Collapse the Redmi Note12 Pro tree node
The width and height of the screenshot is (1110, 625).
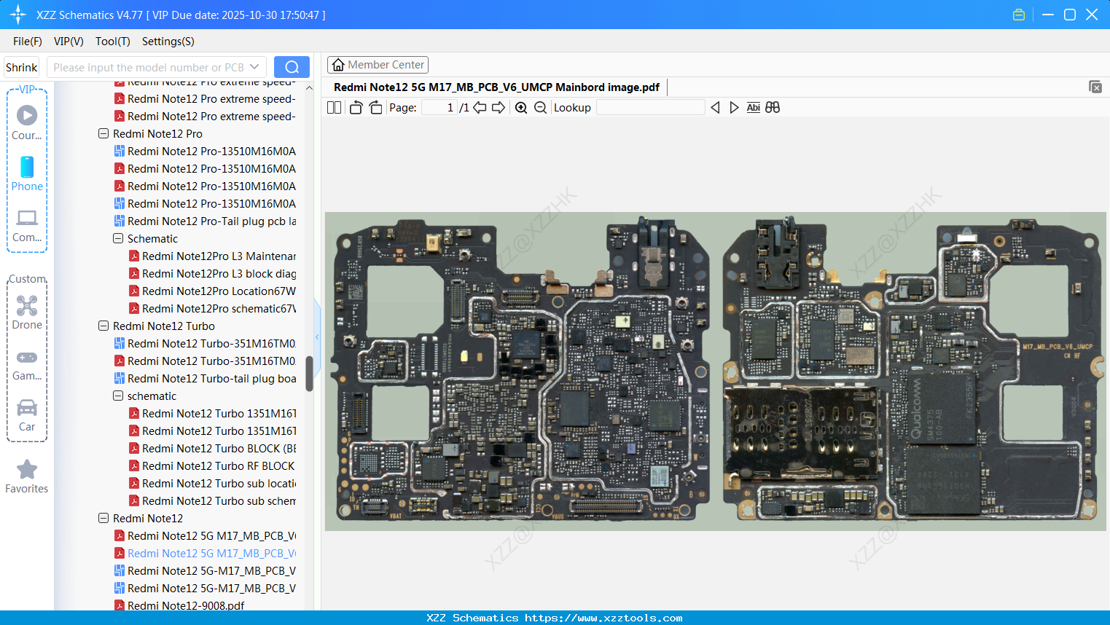pos(103,133)
